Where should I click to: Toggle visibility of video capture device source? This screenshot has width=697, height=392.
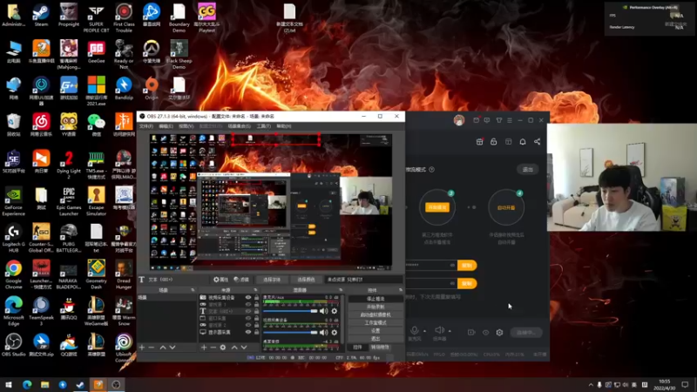click(248, 297)
